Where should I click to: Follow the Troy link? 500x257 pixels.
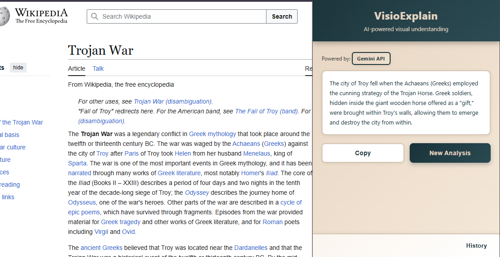tap(102, 153)
